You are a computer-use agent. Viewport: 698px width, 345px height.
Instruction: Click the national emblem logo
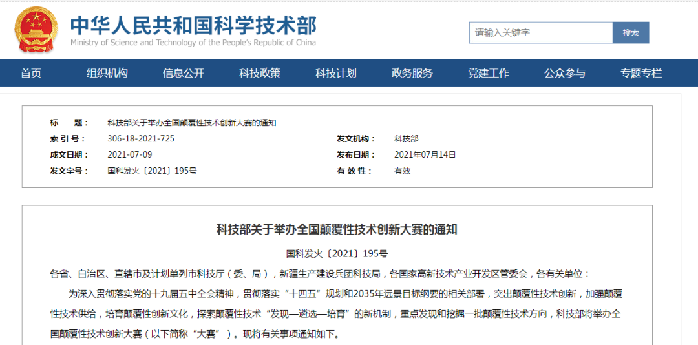point(37,29)
